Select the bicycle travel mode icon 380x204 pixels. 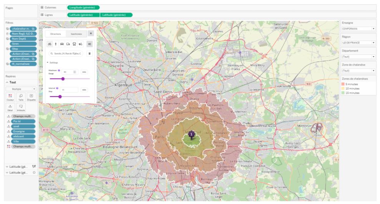(50, 44)
